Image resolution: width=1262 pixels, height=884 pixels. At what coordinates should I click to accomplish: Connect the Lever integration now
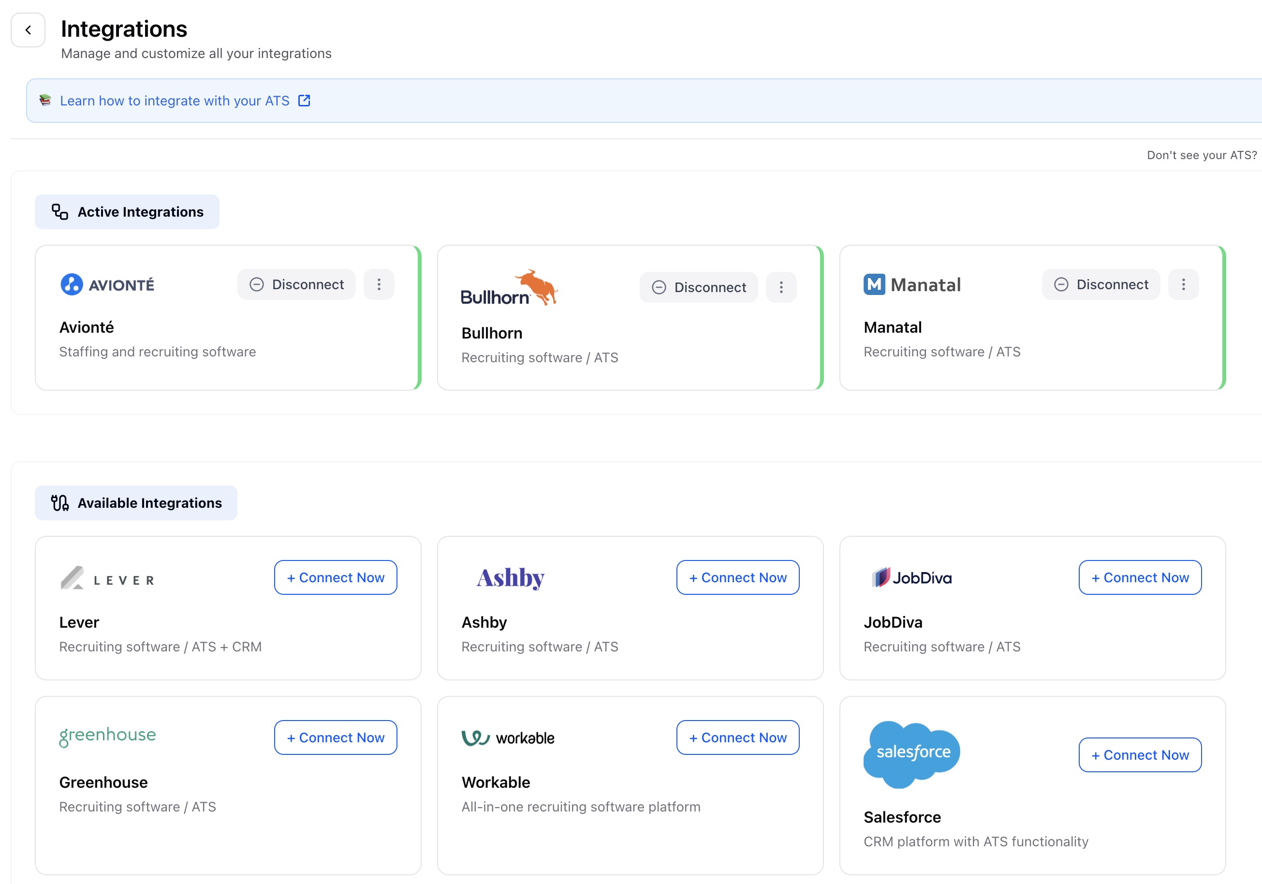pos(335,578)
